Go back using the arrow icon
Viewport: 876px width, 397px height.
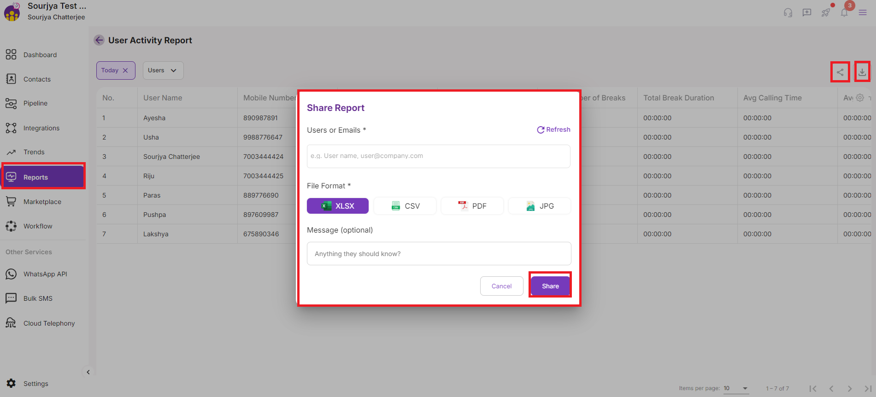tap(99, 40)
